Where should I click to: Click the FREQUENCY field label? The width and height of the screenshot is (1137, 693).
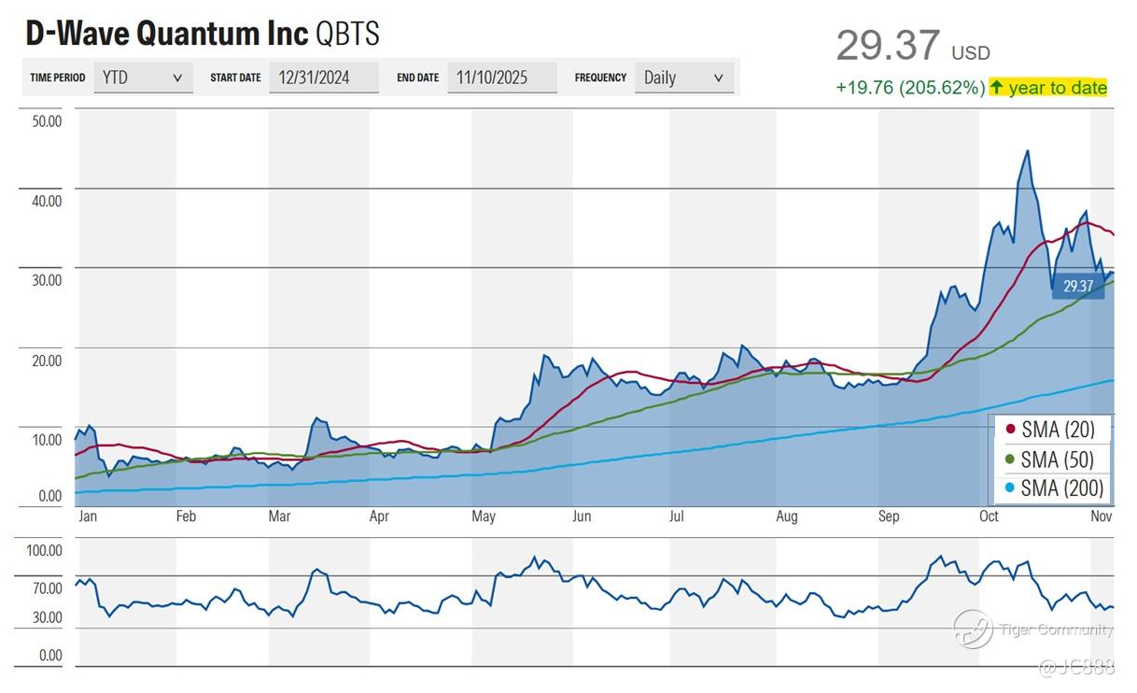tap(600, 78)
